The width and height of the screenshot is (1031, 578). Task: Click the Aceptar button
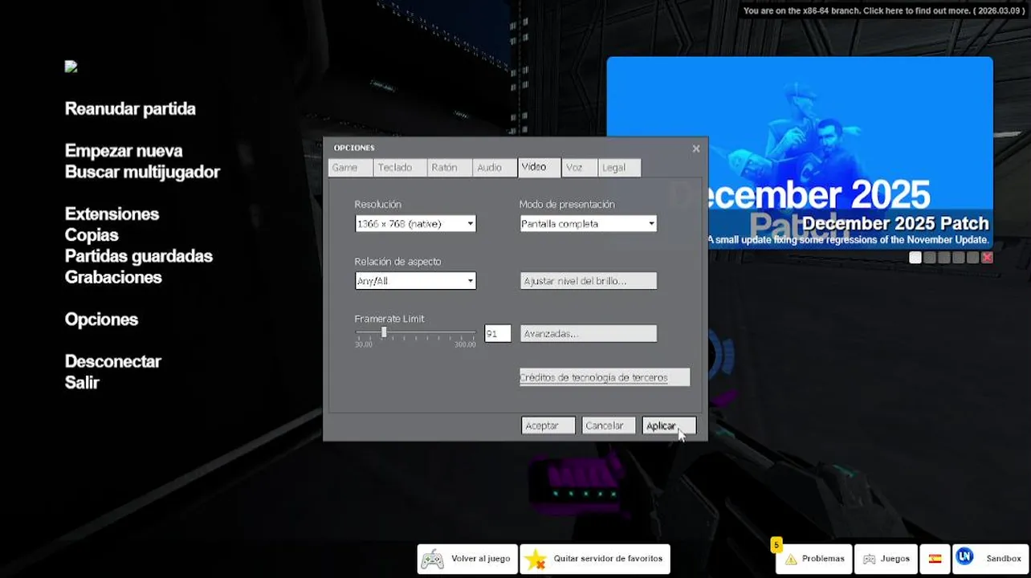(x=548, y=425)
